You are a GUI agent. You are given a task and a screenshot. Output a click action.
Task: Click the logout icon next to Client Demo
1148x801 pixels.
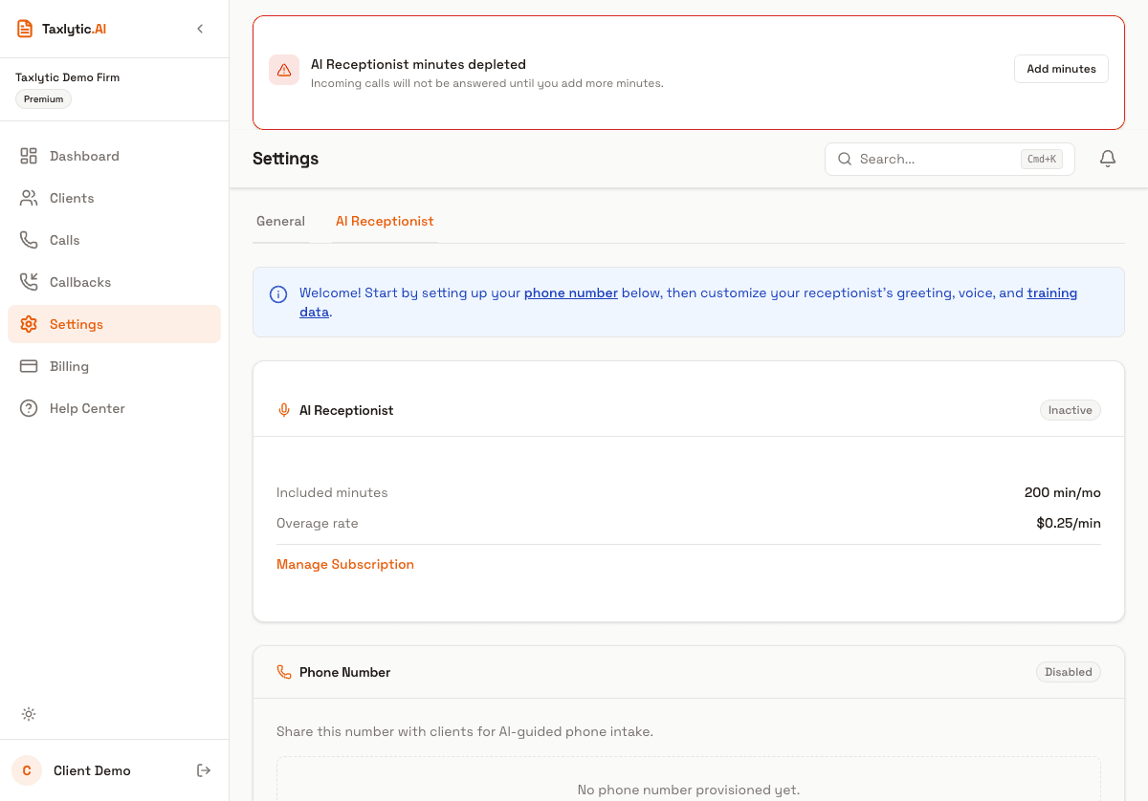[x=204, y=770]
